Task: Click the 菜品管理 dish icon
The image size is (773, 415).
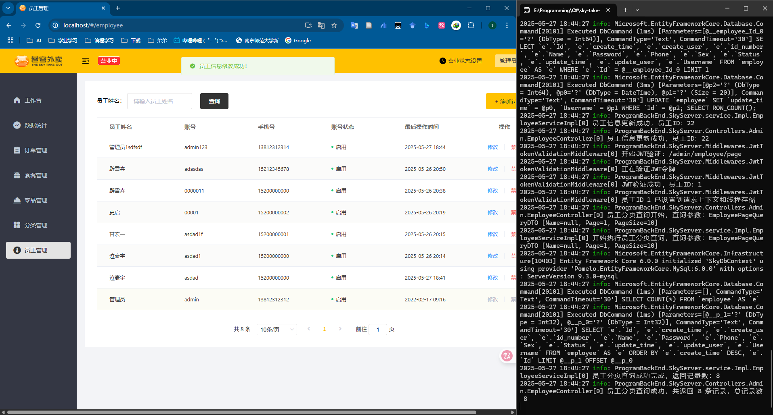Action: (x=17, y=200)
